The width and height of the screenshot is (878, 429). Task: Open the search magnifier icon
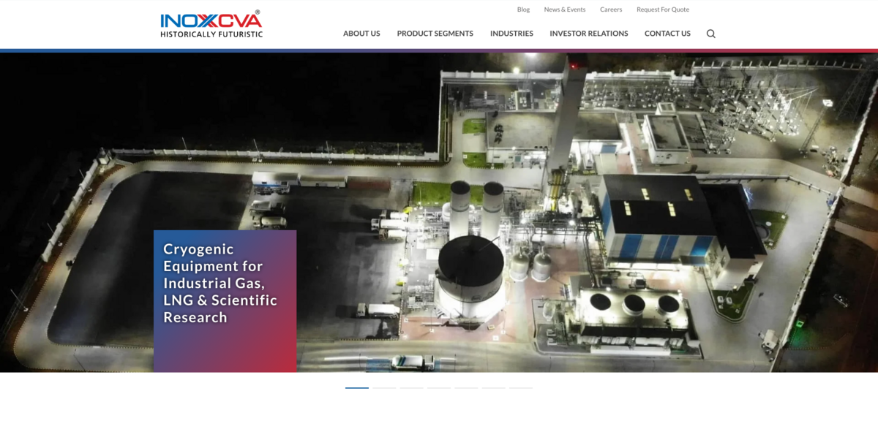click(710, 34)
